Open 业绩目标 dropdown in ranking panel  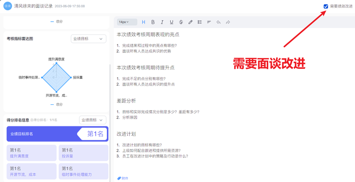point(93,120)
